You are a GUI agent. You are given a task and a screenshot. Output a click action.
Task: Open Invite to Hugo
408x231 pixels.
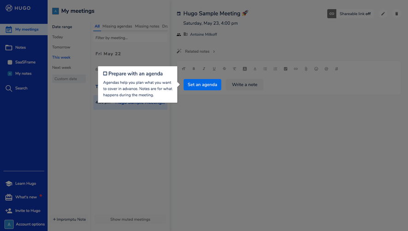point(24,211)
